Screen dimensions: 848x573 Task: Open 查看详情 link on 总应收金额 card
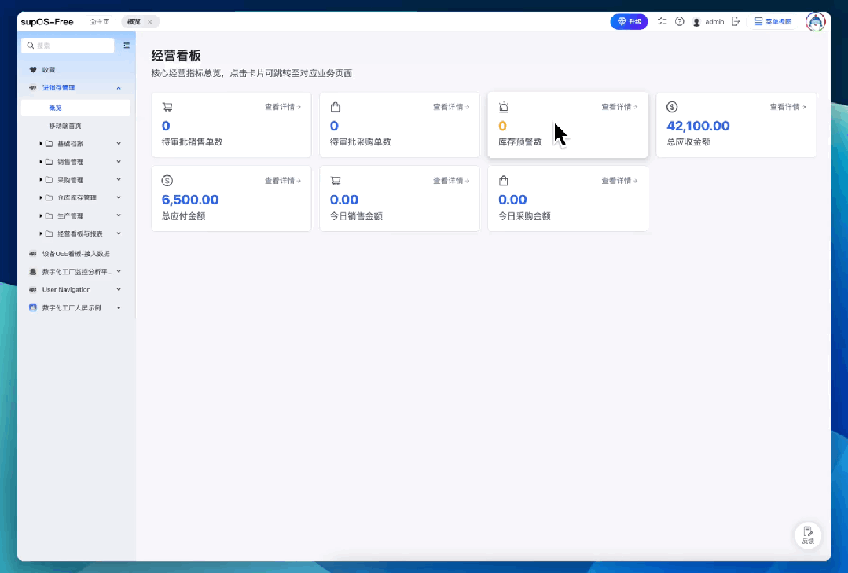787,107
